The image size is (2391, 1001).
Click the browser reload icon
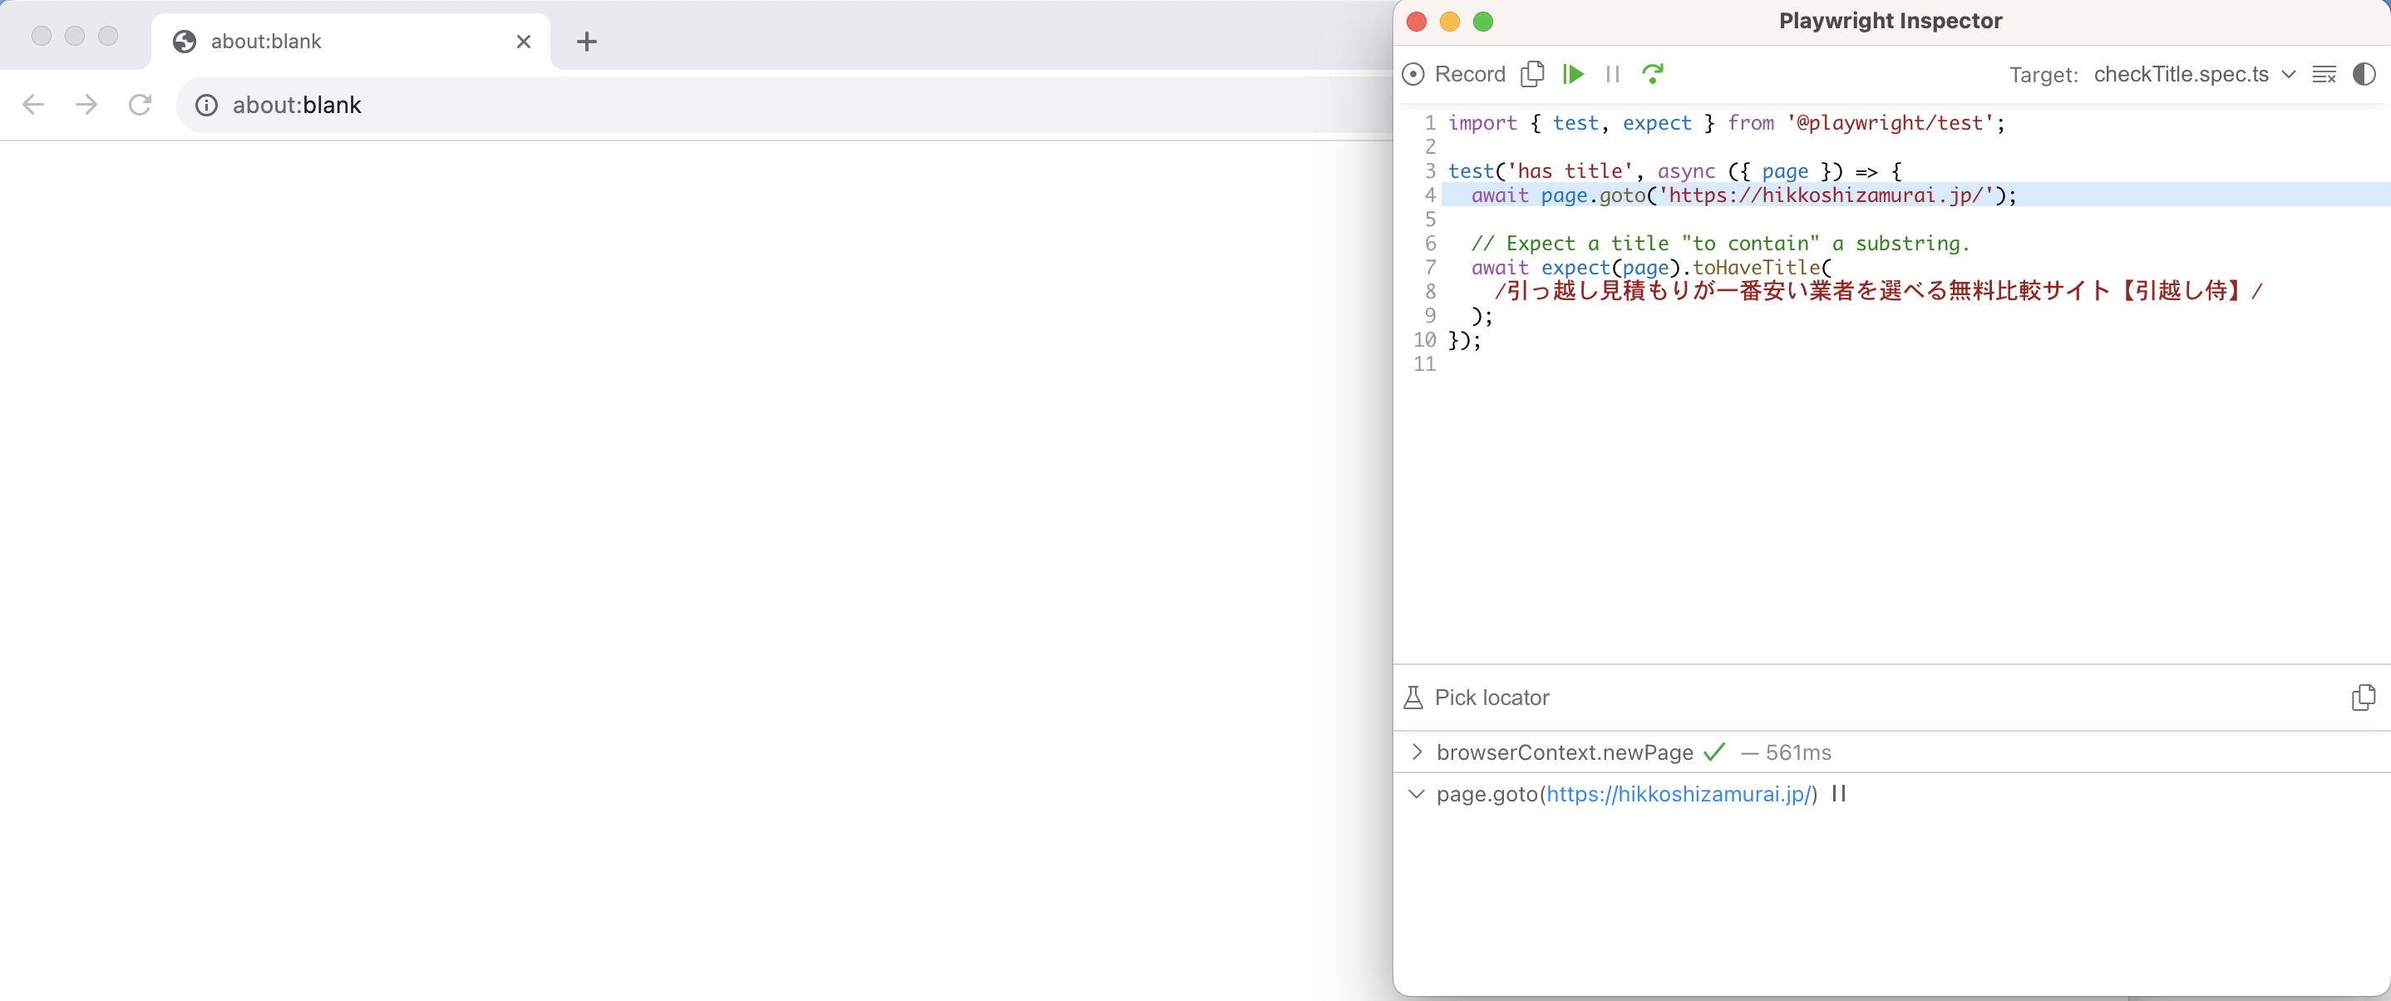(141, 105)
